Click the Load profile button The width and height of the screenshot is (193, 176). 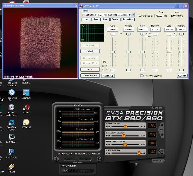tap(86, 19)
